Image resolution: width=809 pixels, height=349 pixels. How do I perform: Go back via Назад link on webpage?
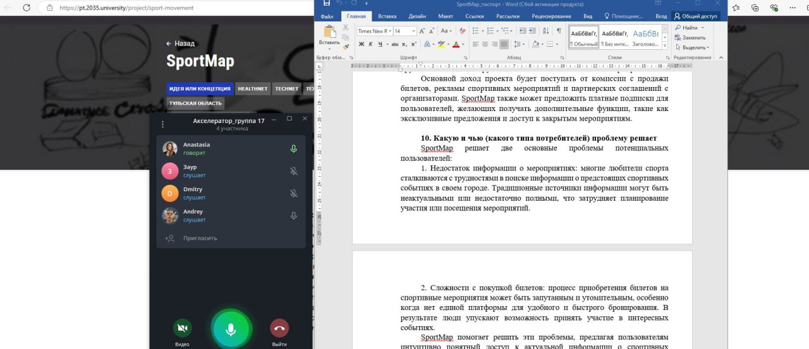tap(180, 44)
